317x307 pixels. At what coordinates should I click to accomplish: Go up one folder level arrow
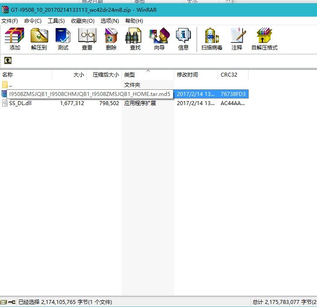(8, 60)
